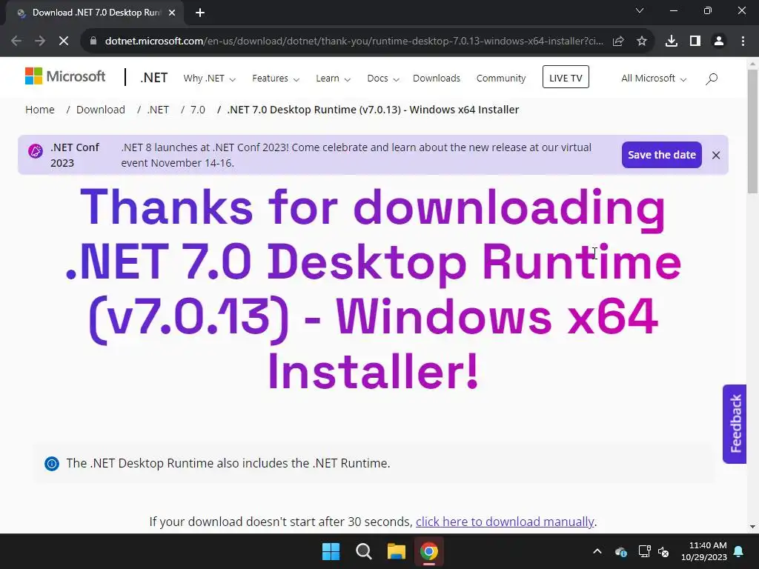Go to the .NET home brand link
759x569 pixels.
(x=154, y=77)
